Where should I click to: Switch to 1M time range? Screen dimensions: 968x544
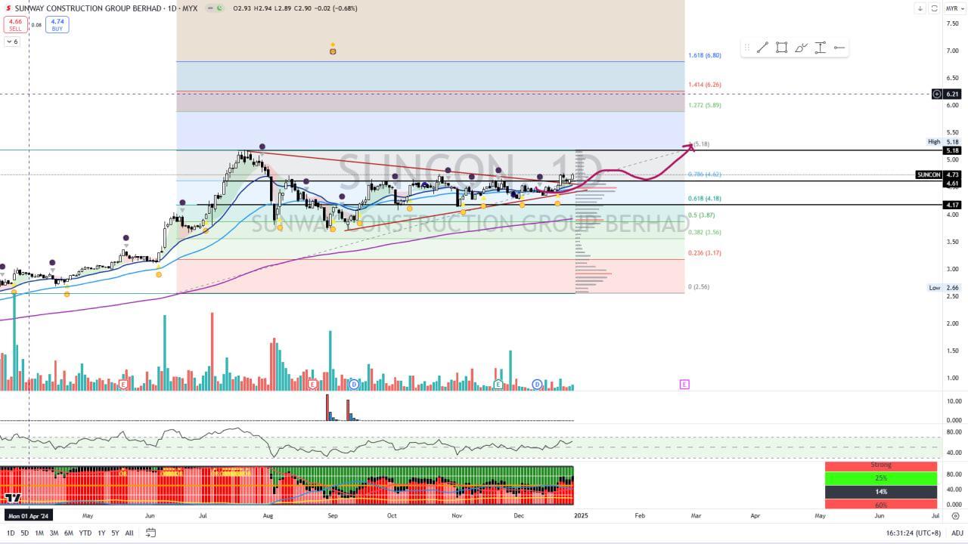coord(39,533)
